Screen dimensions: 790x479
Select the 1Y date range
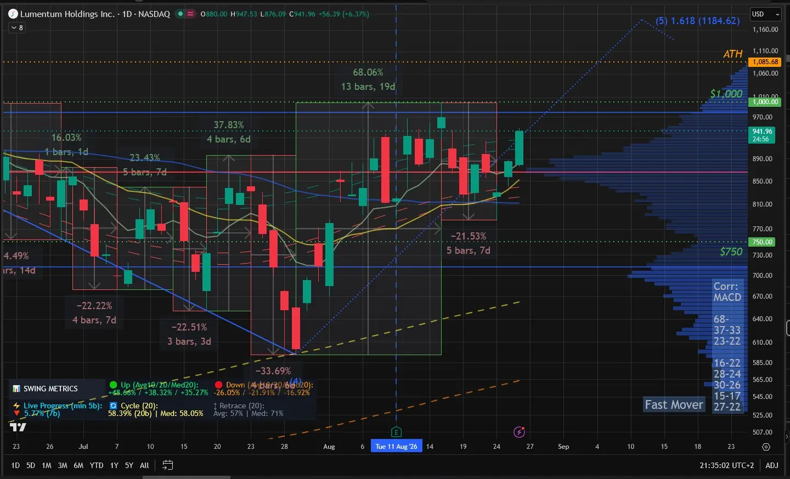click(114, 465)
